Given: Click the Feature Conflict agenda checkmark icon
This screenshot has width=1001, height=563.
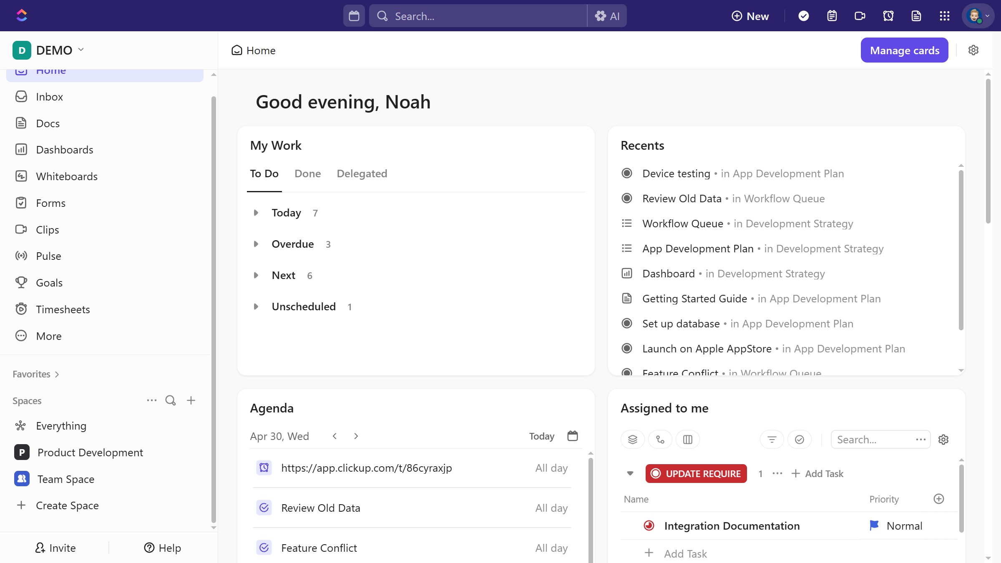Looking at the screenshot, I should pyautogui.click(x=264, y=548).
